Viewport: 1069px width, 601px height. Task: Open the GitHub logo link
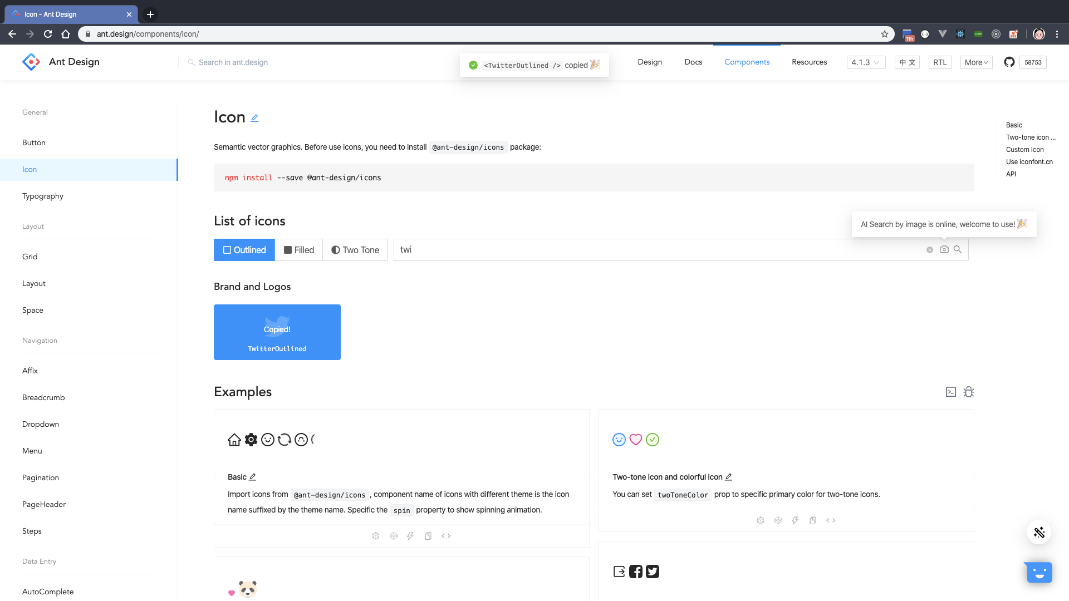point(1009,62)
